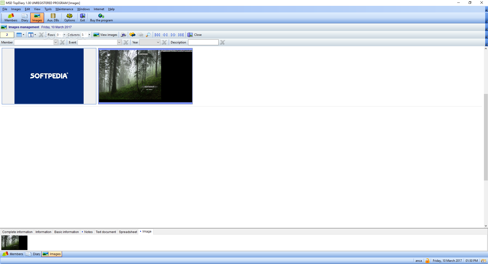Open the Diary toolbar button
Screen dimensions: 488x264
click(x=25, y=18)
